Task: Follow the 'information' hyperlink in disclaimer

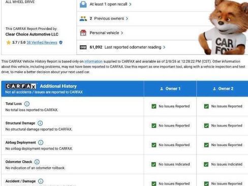Action: click(94, 61)
